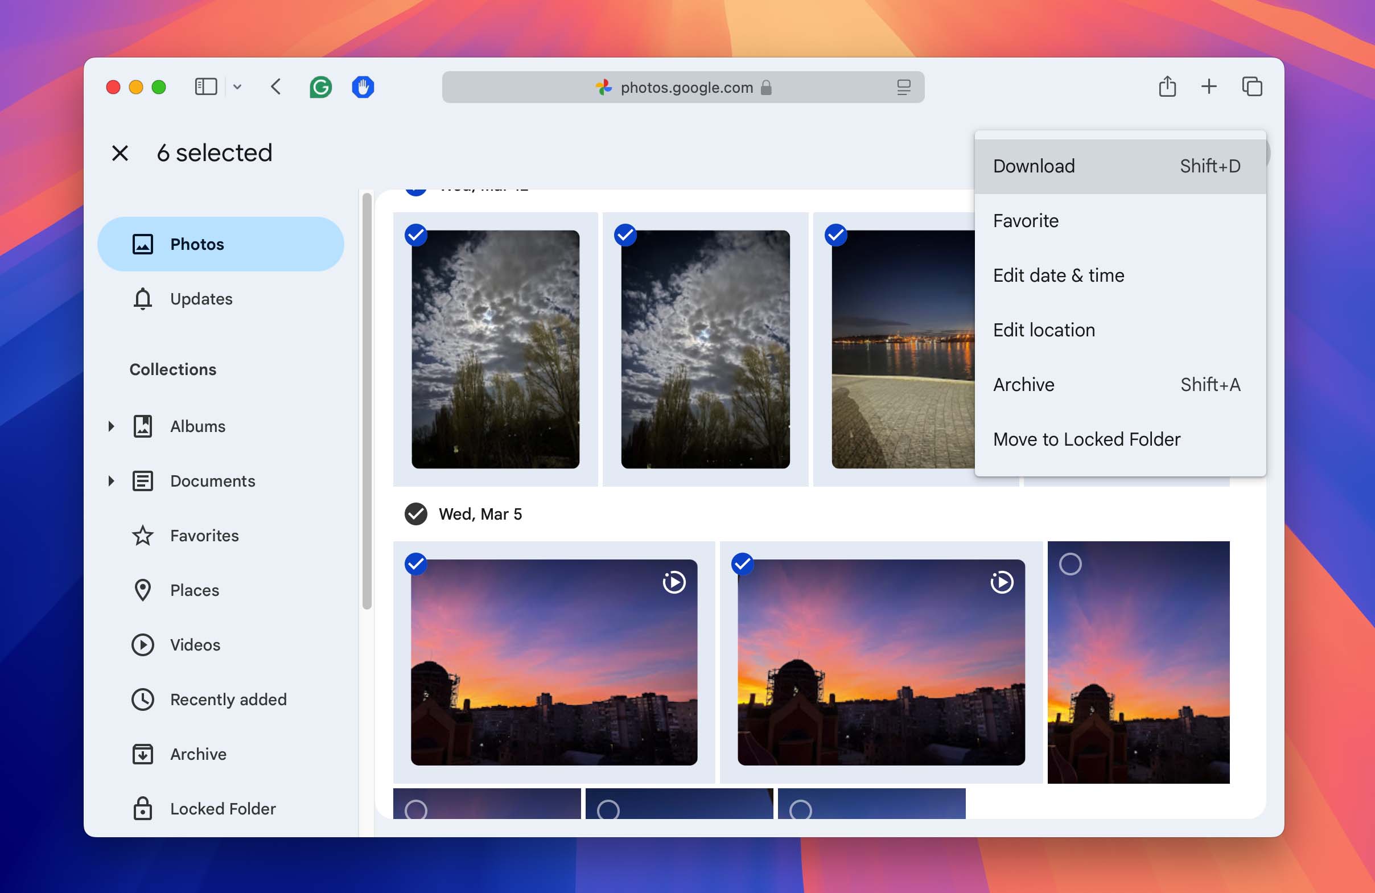Image resolution: width=1375 pixels, height=893 pixels.
Task: Select Move to Locked Folder
Action: [1119, 439]
